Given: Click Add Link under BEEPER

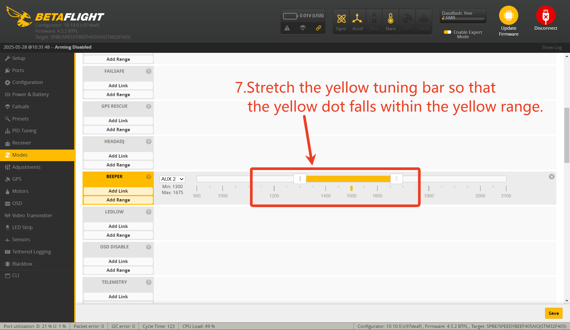Looking at the screenshot, I should click(118, 191).
